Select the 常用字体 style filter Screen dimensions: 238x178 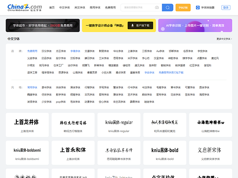click(32, 87)
